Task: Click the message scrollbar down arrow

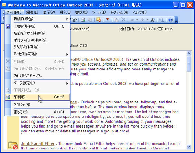Action: point(189,147)
